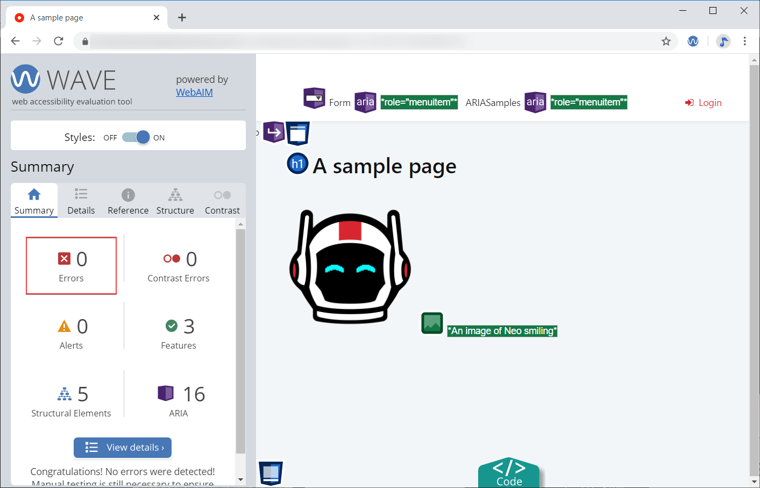Click the Contrast Errors count
The width and height of the screenshot is (760, 488).
click(179, 266)
